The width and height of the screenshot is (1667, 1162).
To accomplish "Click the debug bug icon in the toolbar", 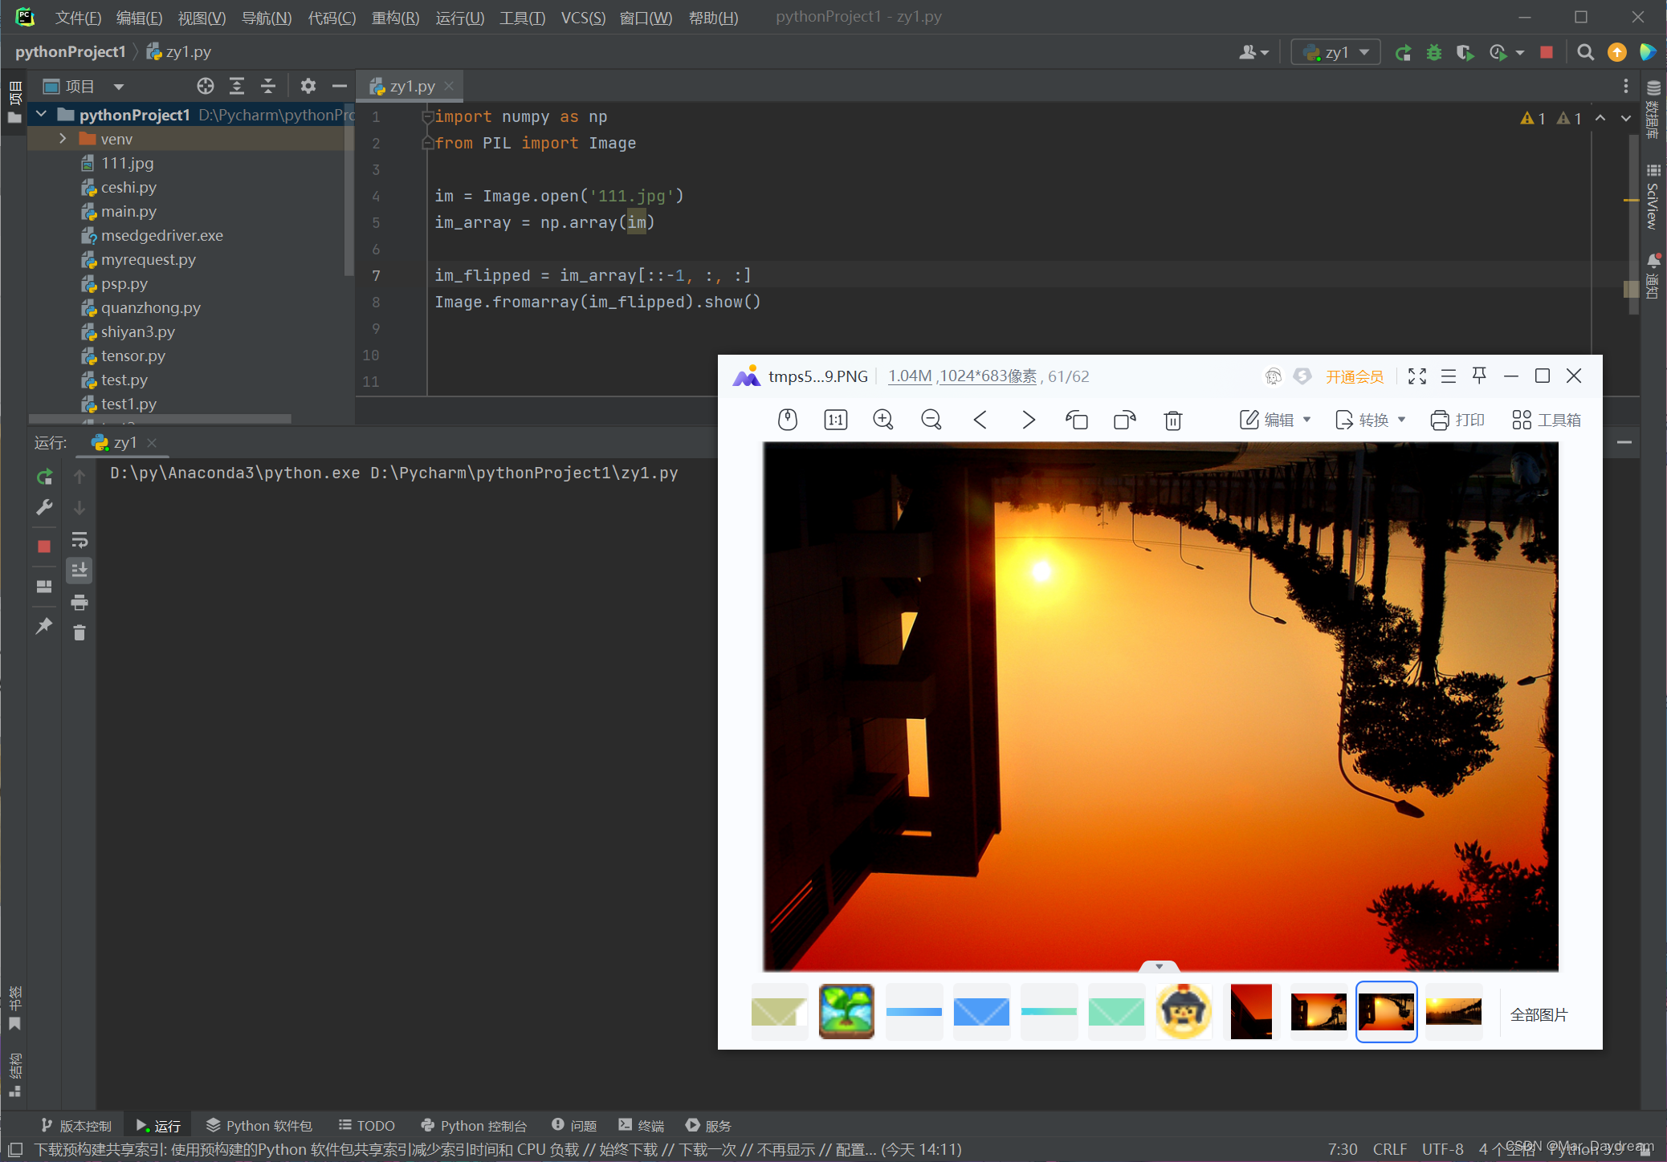I will (x=1434, y=53).
